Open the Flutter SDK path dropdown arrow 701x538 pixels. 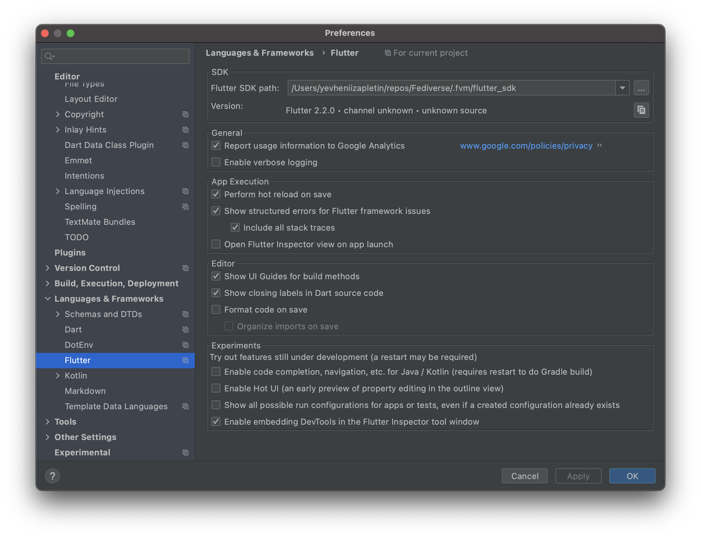[x=622, y=88]
